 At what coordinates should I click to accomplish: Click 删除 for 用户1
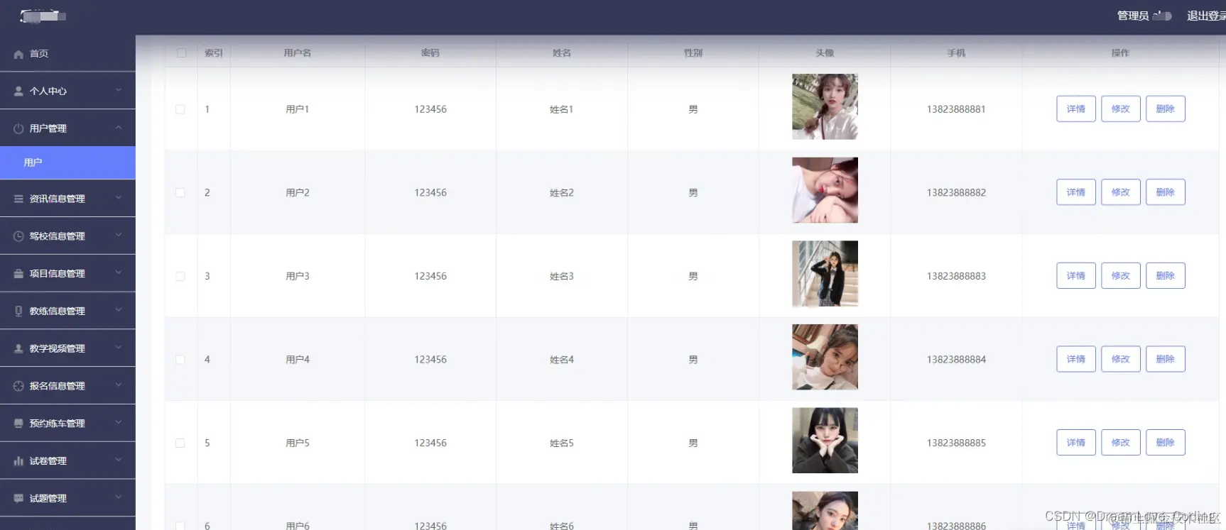[x=1166, y=109]
